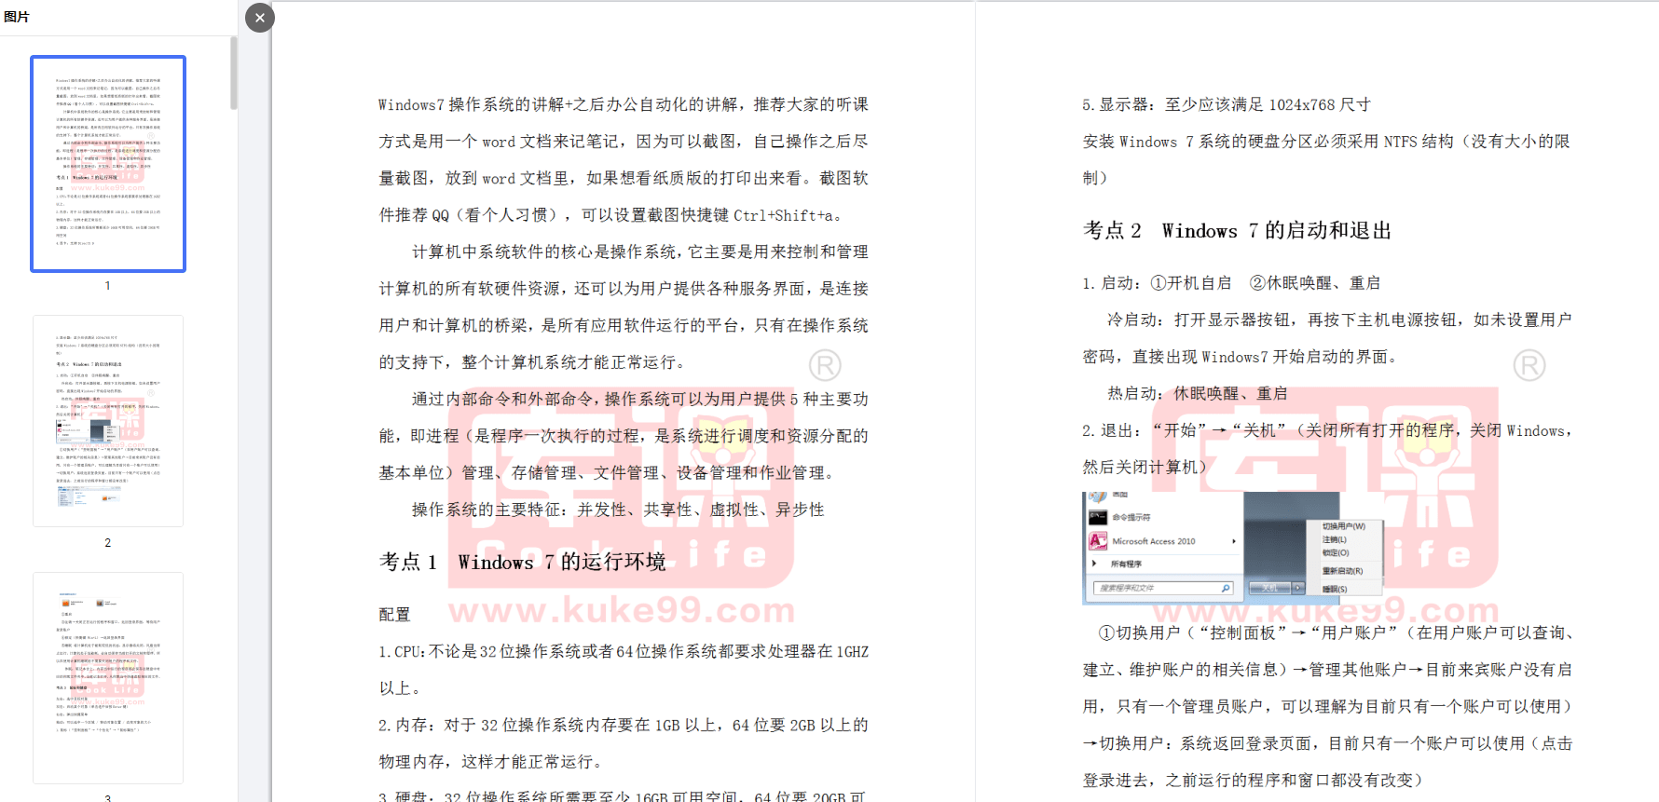This screenshot has height=802, width=1659.
Task: Click the thumbnail sidebar scrollbar
Action: tap(233, 74)
